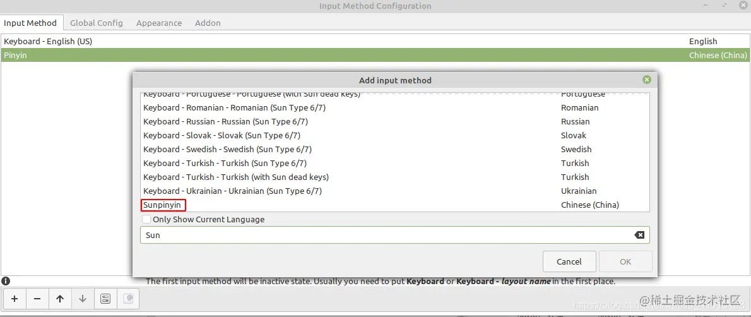Select Keyboard - English (US) row
The height and width of the screenshot is (317, 751).
pos(375,41)
